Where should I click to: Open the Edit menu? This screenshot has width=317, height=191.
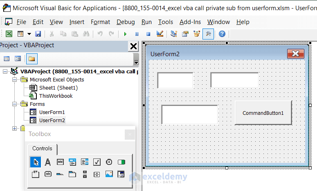click(38, 22)
